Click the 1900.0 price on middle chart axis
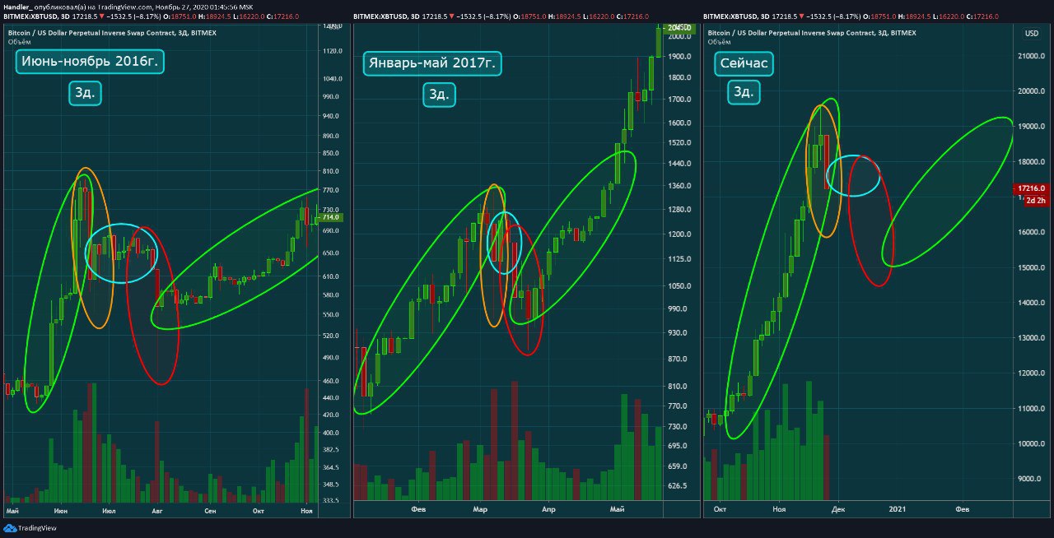Screen dimensions: 1054x538 (679, 57)
